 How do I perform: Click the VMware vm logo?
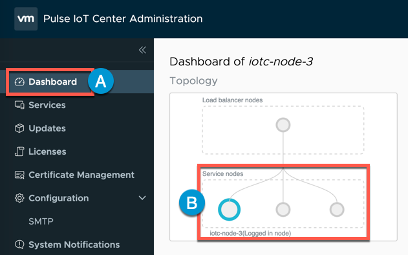point(26,19)
